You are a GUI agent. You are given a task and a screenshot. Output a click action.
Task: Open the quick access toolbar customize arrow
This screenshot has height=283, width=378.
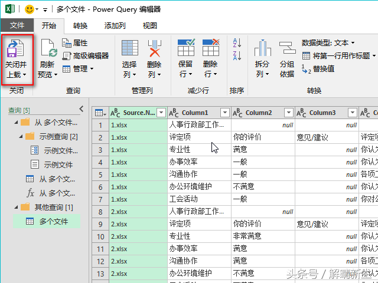coord(45,9)
